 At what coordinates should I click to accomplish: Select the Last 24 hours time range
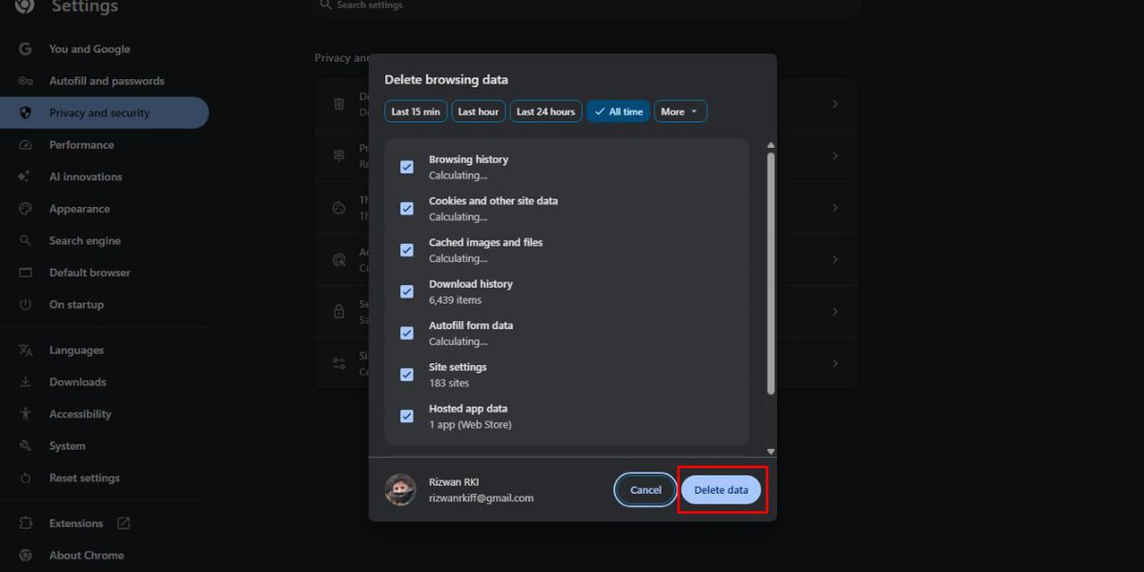(x=544, y=111)
